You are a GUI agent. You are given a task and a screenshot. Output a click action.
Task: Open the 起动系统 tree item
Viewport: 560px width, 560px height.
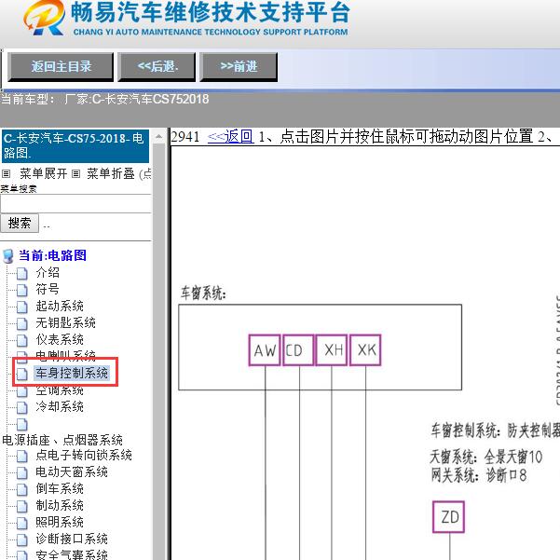pyautogui.click(x=60, y=306)
